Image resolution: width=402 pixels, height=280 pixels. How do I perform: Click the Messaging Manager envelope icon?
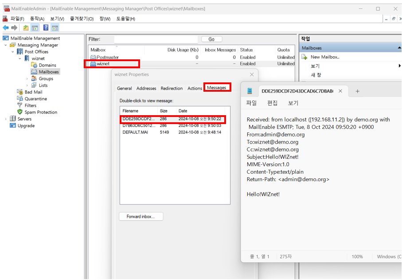(x=13, y=45)
